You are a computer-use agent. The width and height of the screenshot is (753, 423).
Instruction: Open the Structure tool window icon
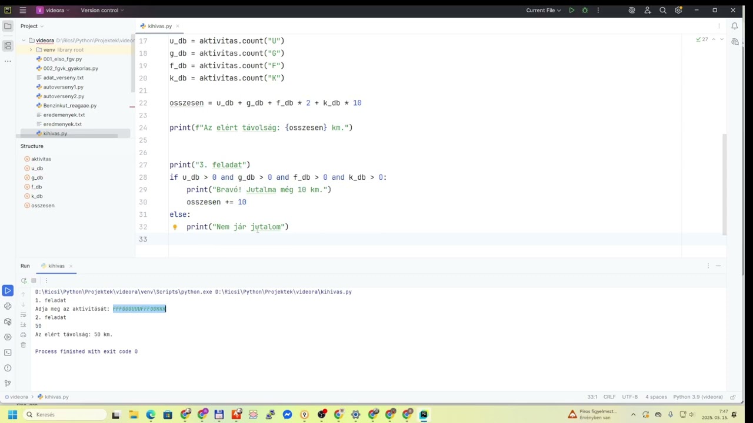coord(8,45)
